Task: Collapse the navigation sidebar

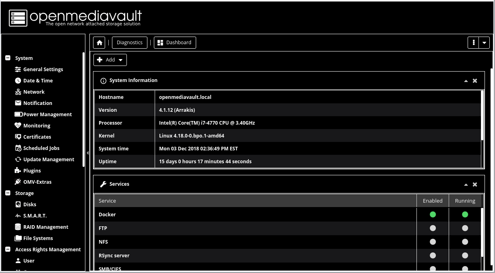Action: [88, 153]
